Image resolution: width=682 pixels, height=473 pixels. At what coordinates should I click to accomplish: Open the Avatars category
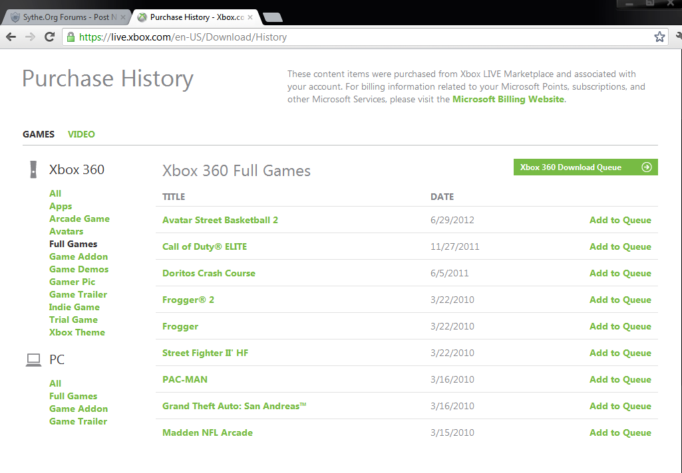coord(66,231)
